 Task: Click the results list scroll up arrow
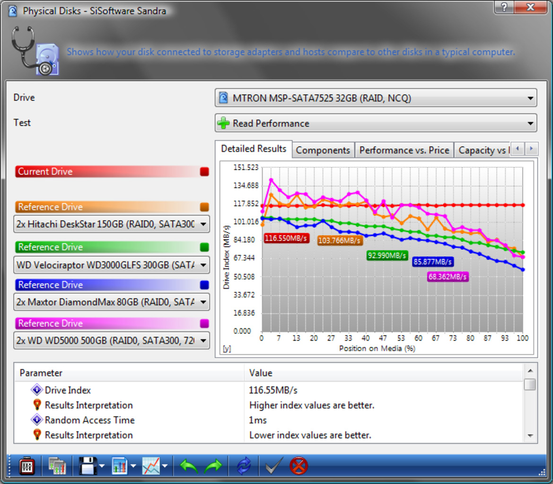(x=530, y=370)
